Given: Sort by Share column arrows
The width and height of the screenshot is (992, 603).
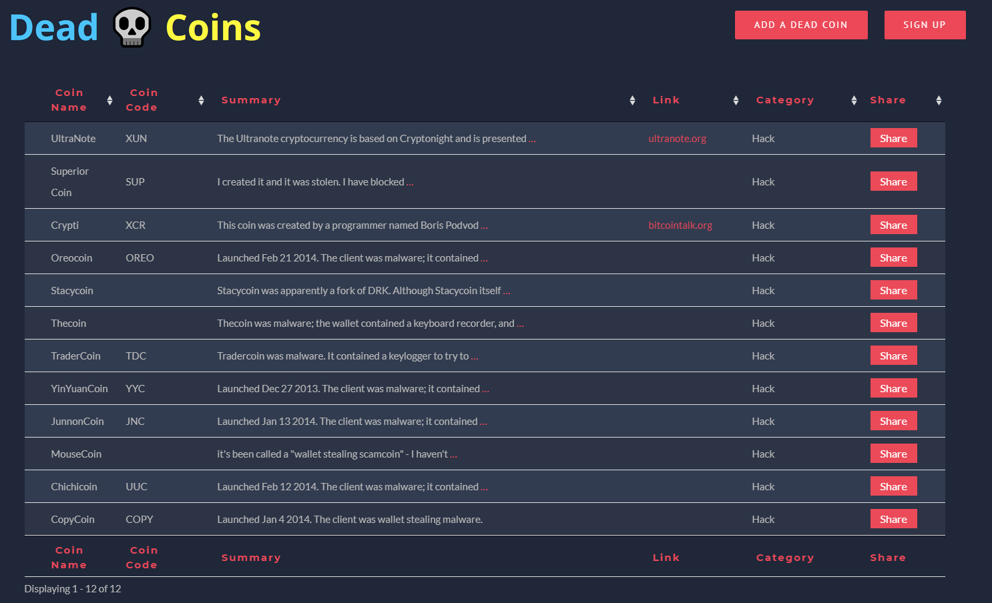Looking at the screenshot, I should 939,100.
